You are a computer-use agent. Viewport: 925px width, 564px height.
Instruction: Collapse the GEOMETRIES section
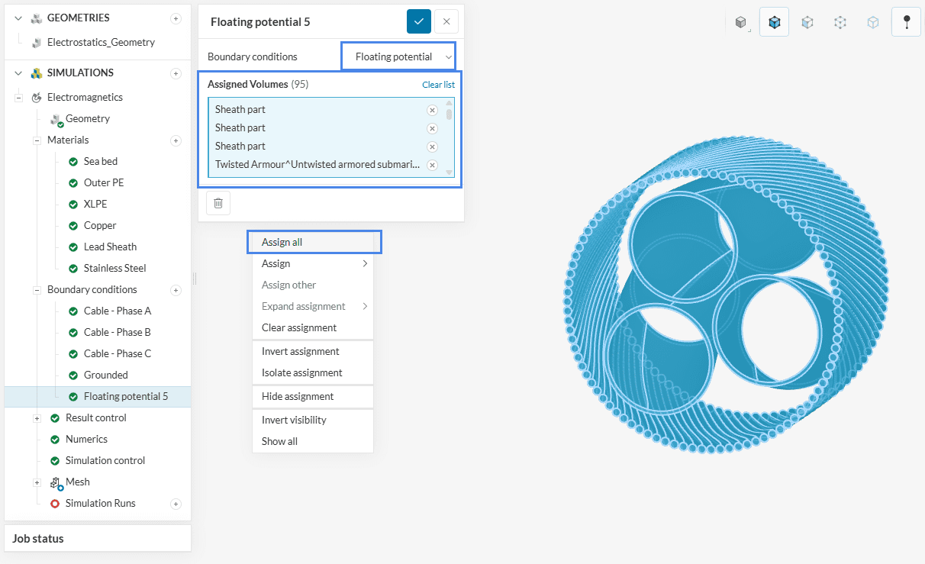[19, 18]
